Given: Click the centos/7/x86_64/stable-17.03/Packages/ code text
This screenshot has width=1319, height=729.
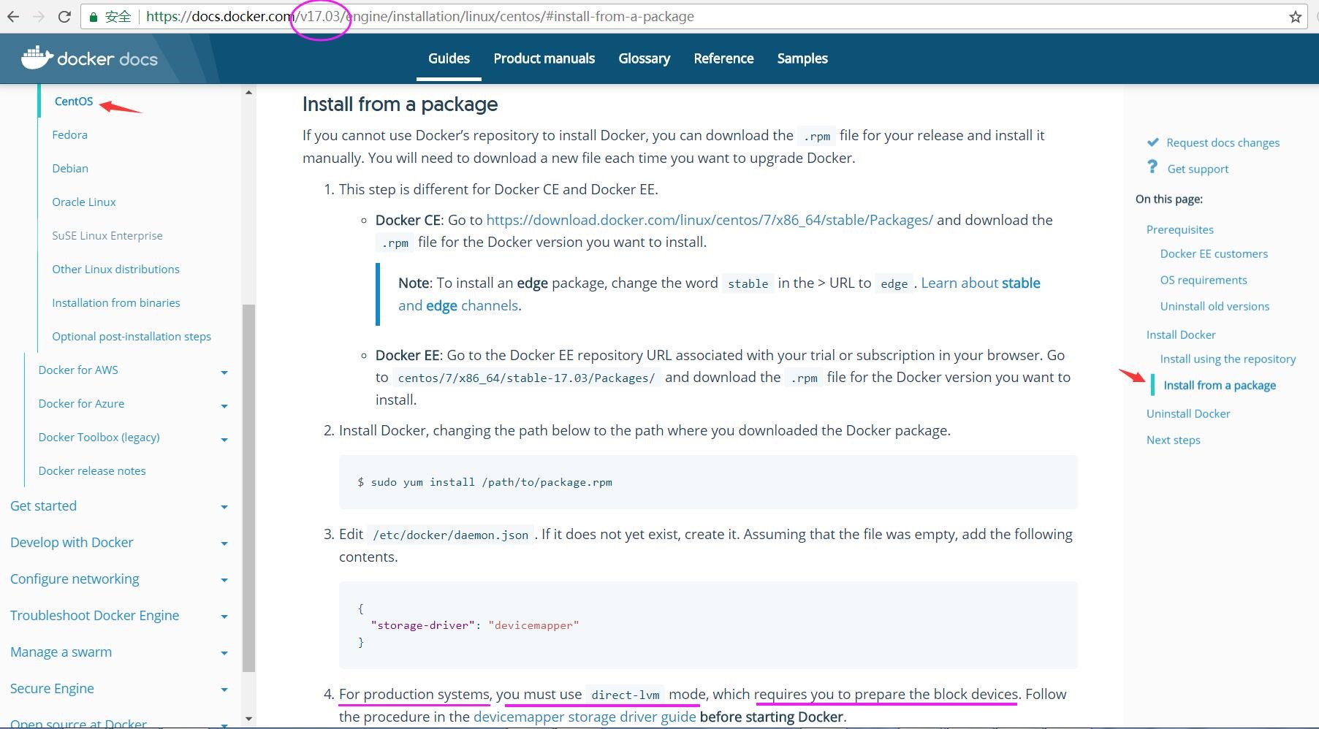Looking at the screenshot, I should pos(526,378).
